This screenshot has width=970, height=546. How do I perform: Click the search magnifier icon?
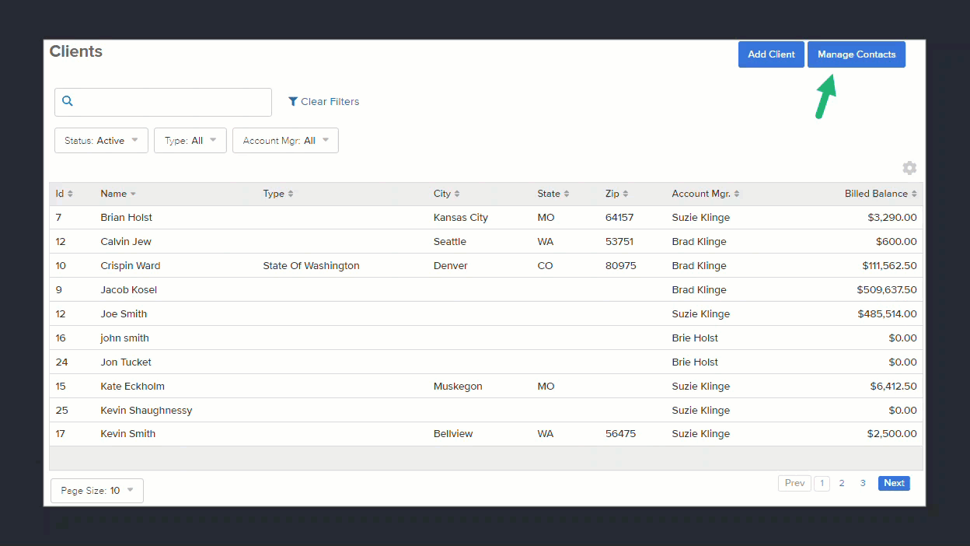coord(68,101)
